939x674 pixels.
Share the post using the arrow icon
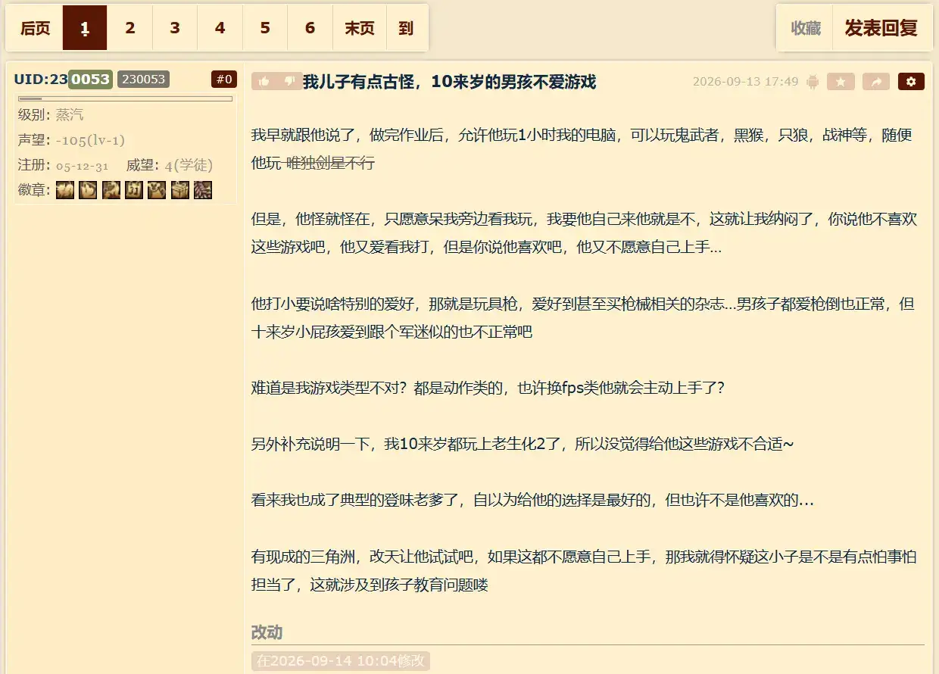click(876, 82)
